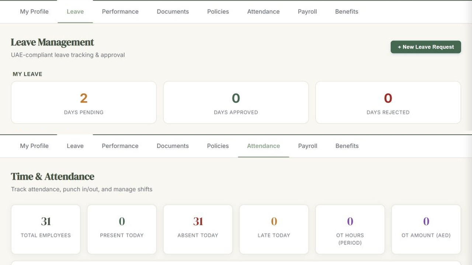Select the Total Employees stat card

pos(46,229)
